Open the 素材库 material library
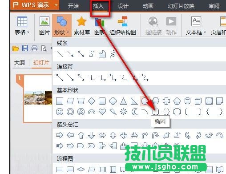 82,26
